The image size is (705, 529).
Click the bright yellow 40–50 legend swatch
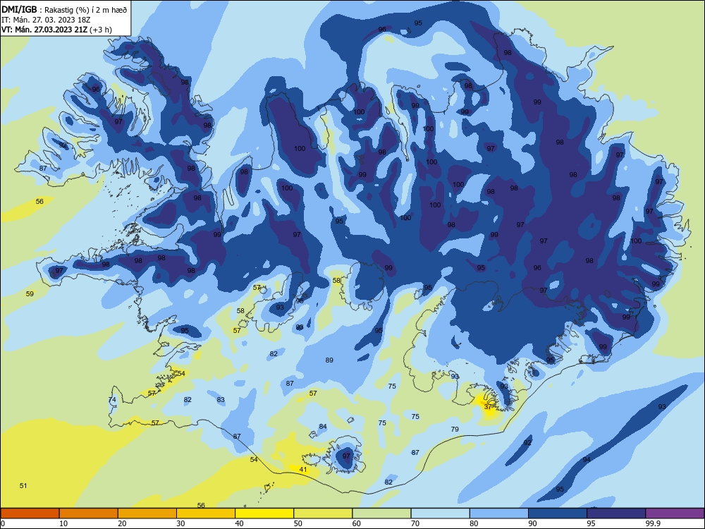264,513
